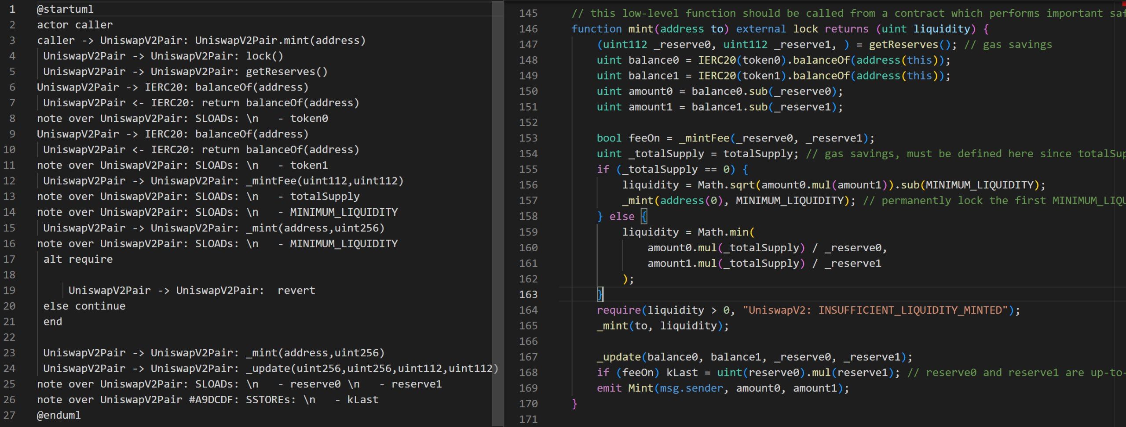Click 'MINIMUM_LIQUIDITY' on line 14 of the left editor
Viewport: 1126px width, 427px height.
click(344, 213)
